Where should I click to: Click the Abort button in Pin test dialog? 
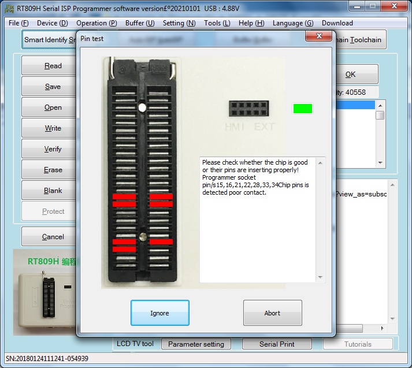coord(273,313)
